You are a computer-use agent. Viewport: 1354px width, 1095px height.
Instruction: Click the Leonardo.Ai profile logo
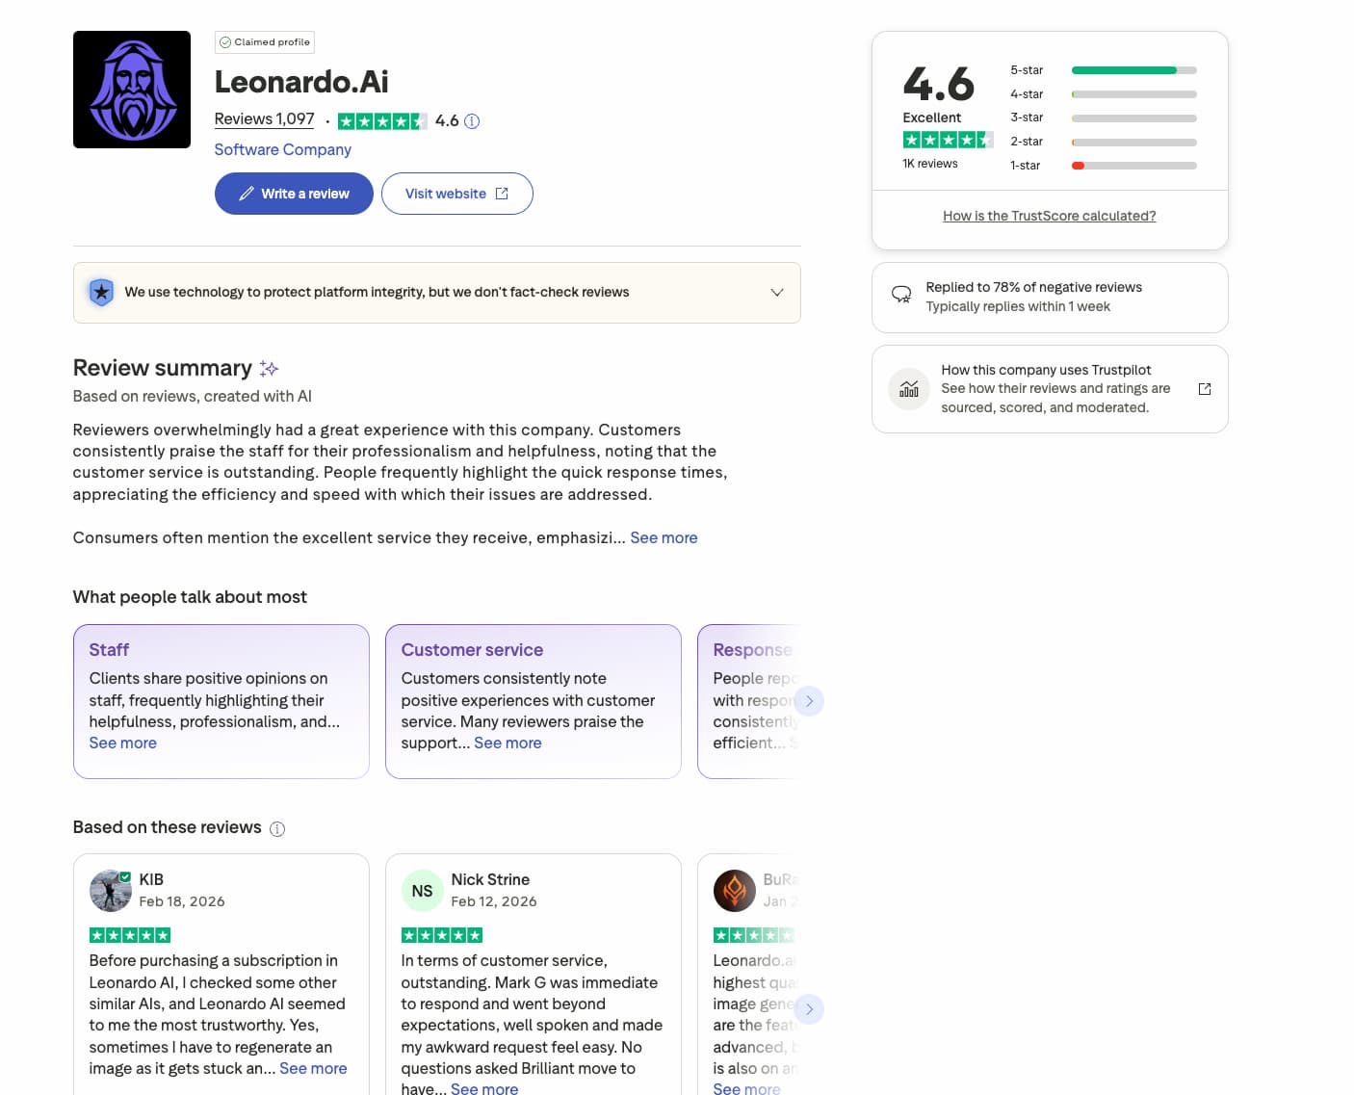[132, 89]
